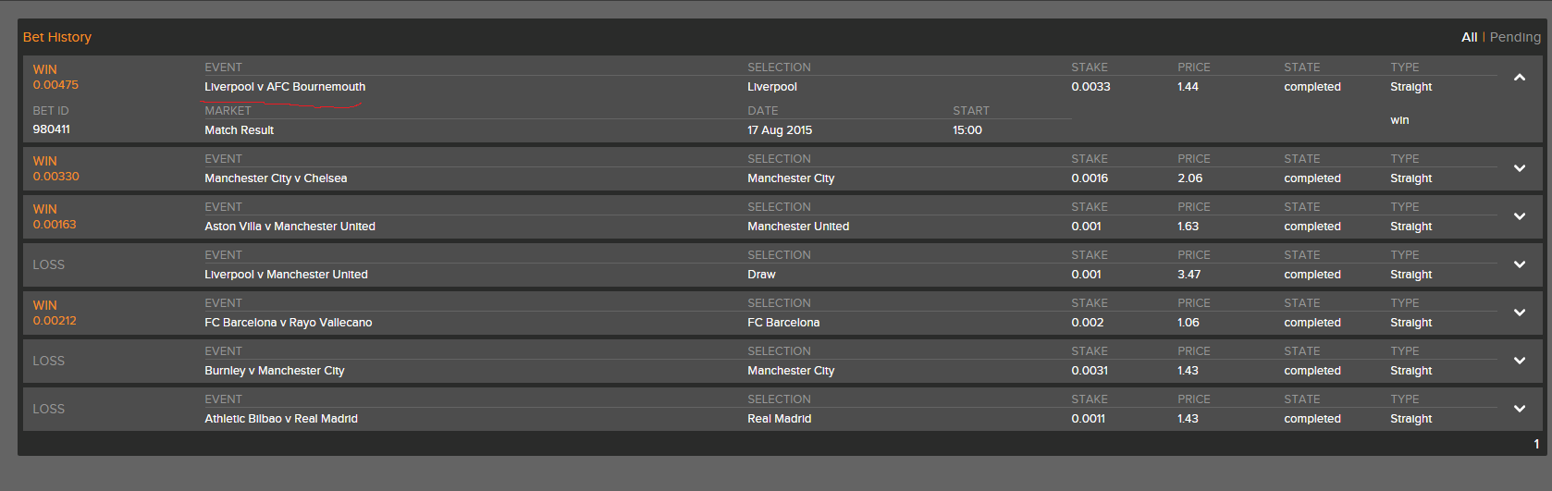
Task: Show only Pending bets
Action: 1515,37
